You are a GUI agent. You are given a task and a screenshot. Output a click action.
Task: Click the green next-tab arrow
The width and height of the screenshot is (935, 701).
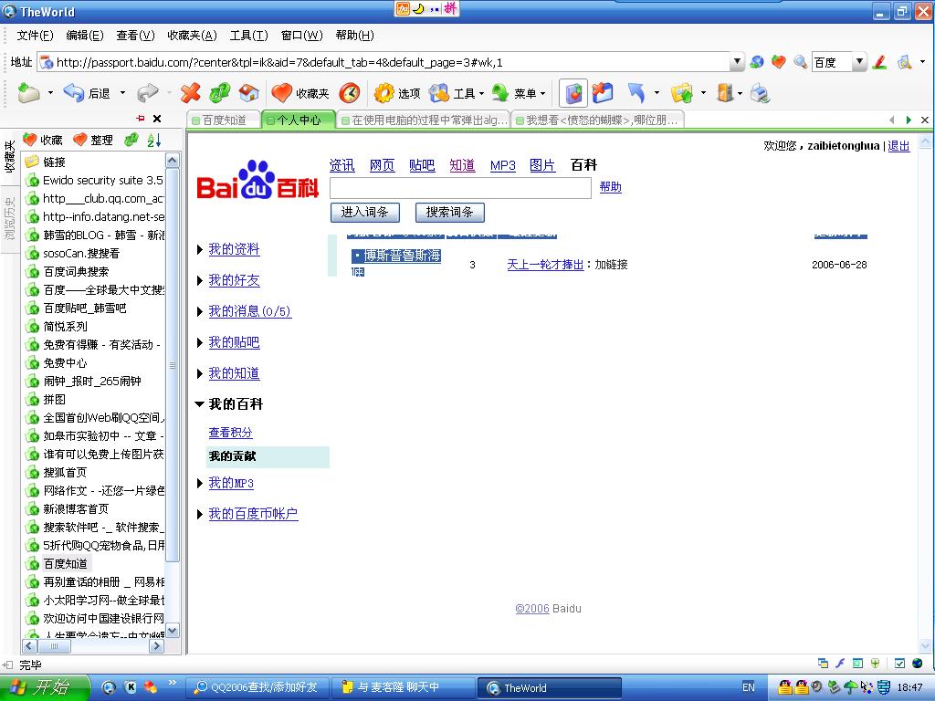[x=909, y=120]
